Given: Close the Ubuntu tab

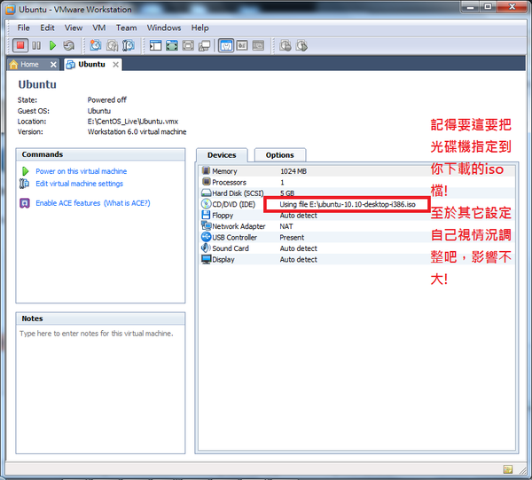Looking at the screenshot, I should (x=115, y=65).
